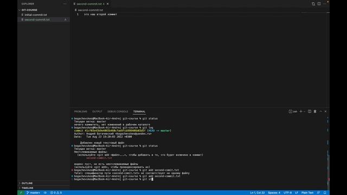Viewport: 347px width, 195px height.
Task: Close the second-commit.txt editor tab
Action: pyautogui.click(x=107, y=4)
